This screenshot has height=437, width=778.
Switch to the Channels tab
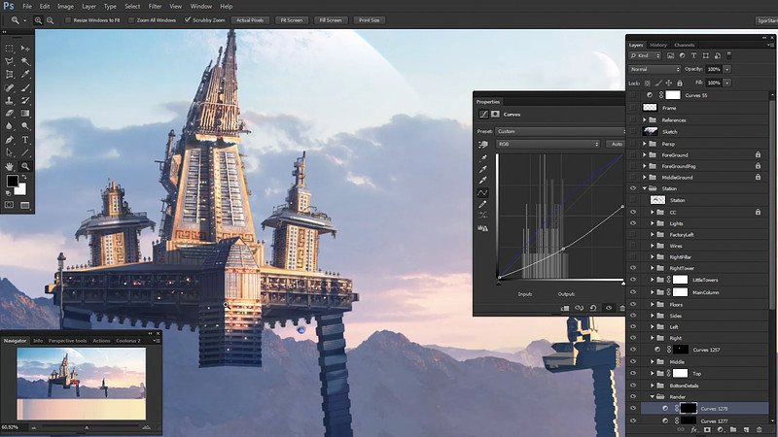(685, 45)
